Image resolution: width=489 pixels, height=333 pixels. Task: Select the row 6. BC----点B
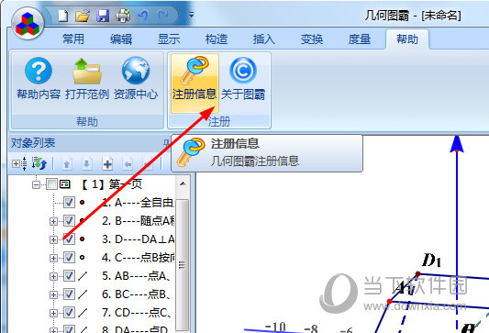(136, 294)
